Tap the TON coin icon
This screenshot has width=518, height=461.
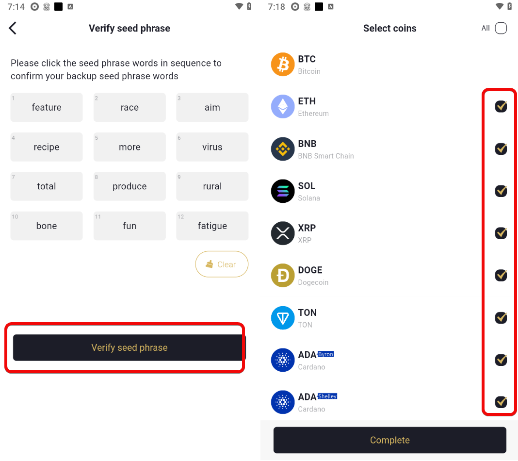282,318
